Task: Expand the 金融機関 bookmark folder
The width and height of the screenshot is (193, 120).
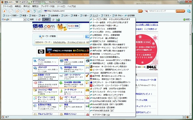Action: [54, 16]
